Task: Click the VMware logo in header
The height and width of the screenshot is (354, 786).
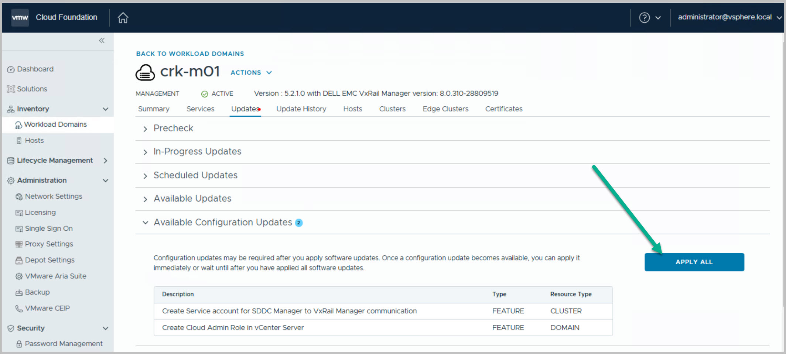Action: (x=20, y=18)
